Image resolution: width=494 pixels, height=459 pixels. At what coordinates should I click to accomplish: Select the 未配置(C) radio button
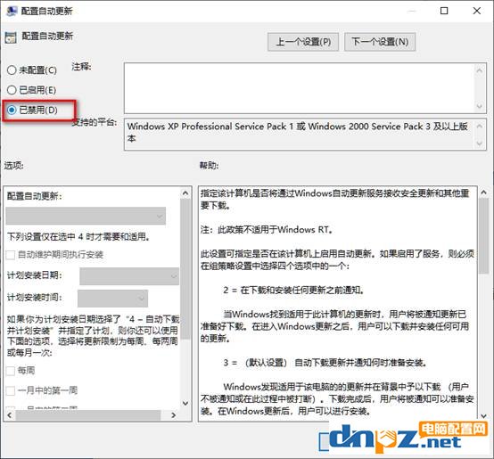pyautogui.click(x=12, y=70)
